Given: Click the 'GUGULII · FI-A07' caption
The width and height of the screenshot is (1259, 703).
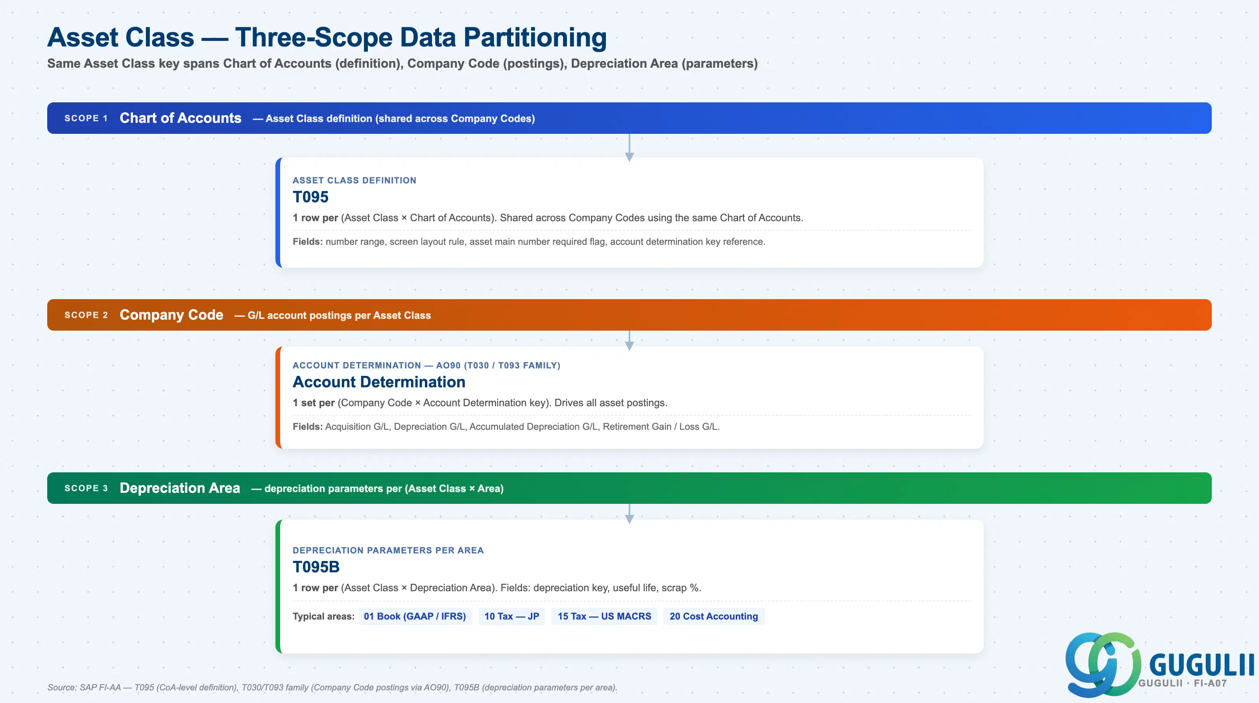Looking at the screenshot, I should click(x=1182, y=683).
